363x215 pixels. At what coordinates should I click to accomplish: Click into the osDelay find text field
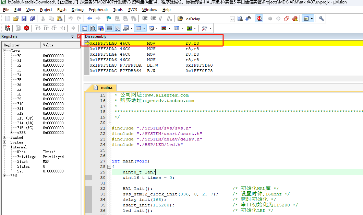[207, 19]
